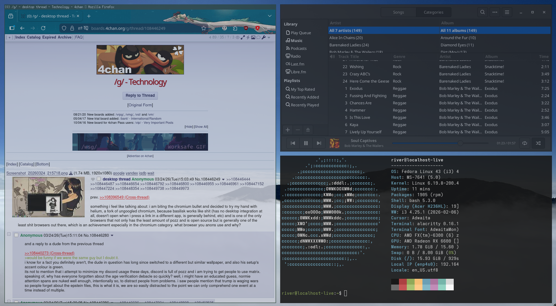The height and width of the screenshot is (306, 556).
Task: Search image on yandex link
Action: [x=132, y=173]
